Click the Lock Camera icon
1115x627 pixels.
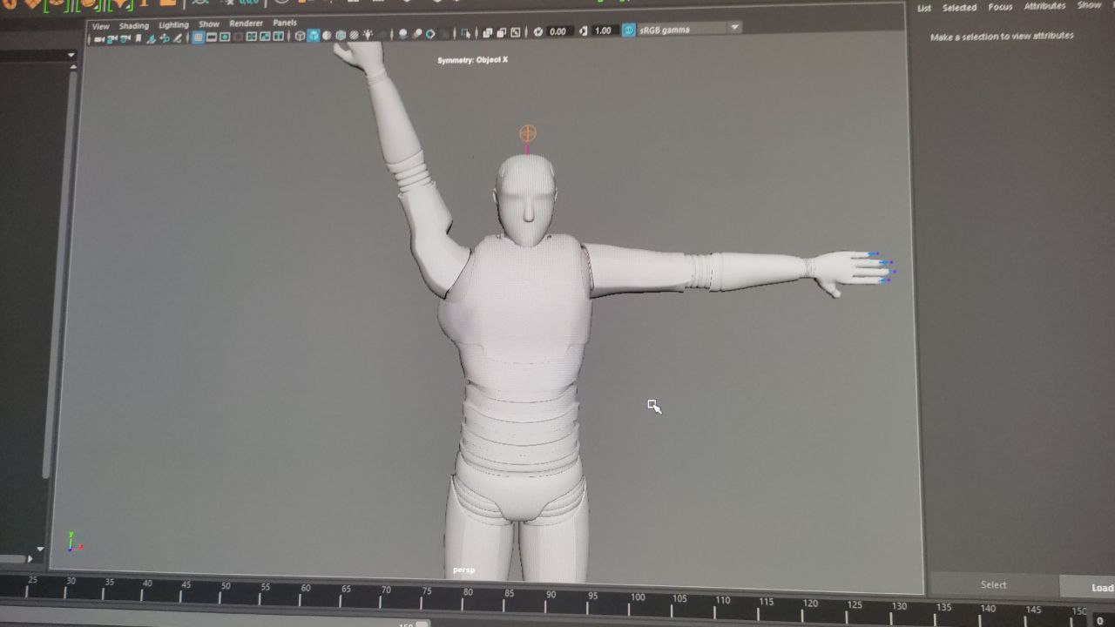click(111, 38)
